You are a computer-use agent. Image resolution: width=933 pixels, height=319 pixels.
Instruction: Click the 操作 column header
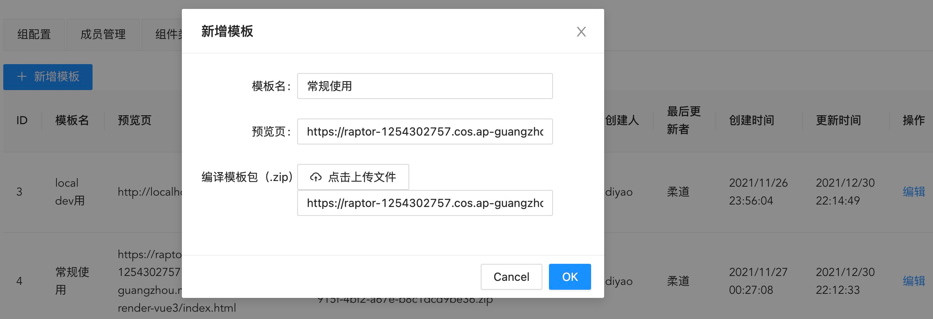914,120
